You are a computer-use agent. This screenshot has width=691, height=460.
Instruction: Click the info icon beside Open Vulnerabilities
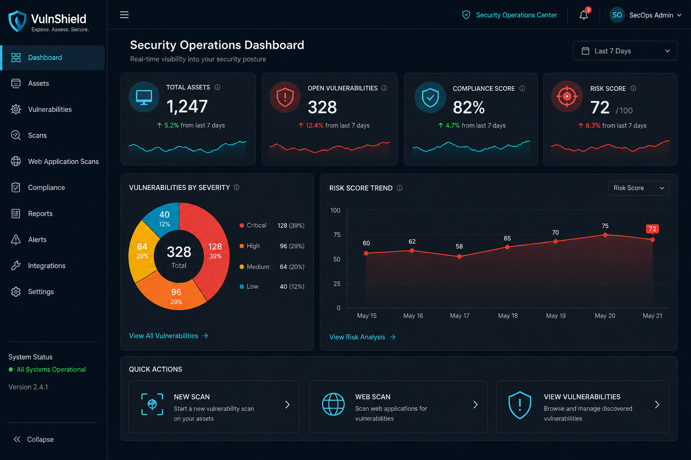(384, 88)
